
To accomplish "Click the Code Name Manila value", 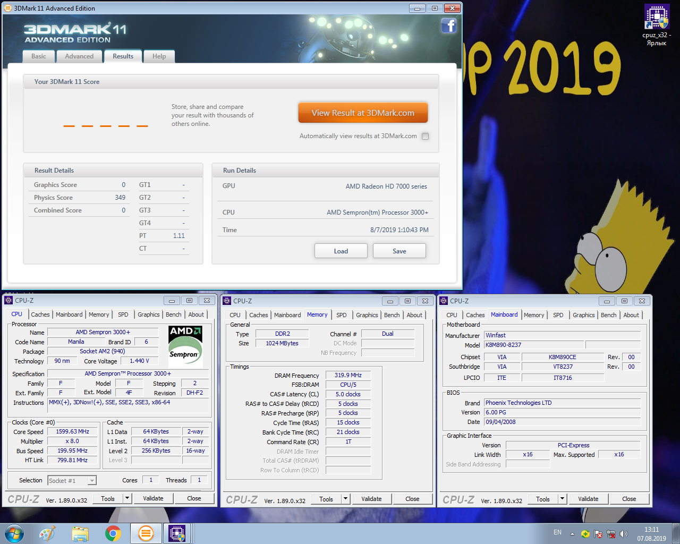I will click(75, 342).
